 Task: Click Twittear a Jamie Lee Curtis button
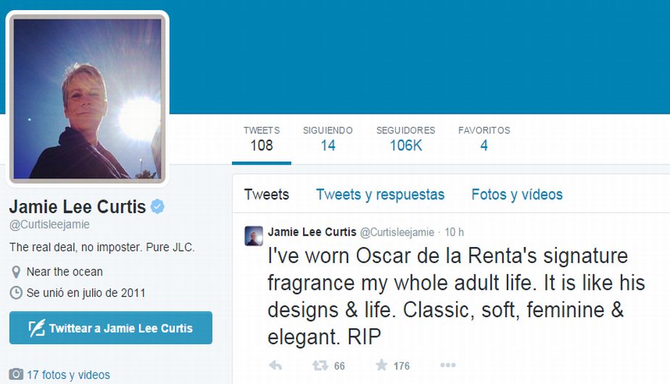(111, 327)
